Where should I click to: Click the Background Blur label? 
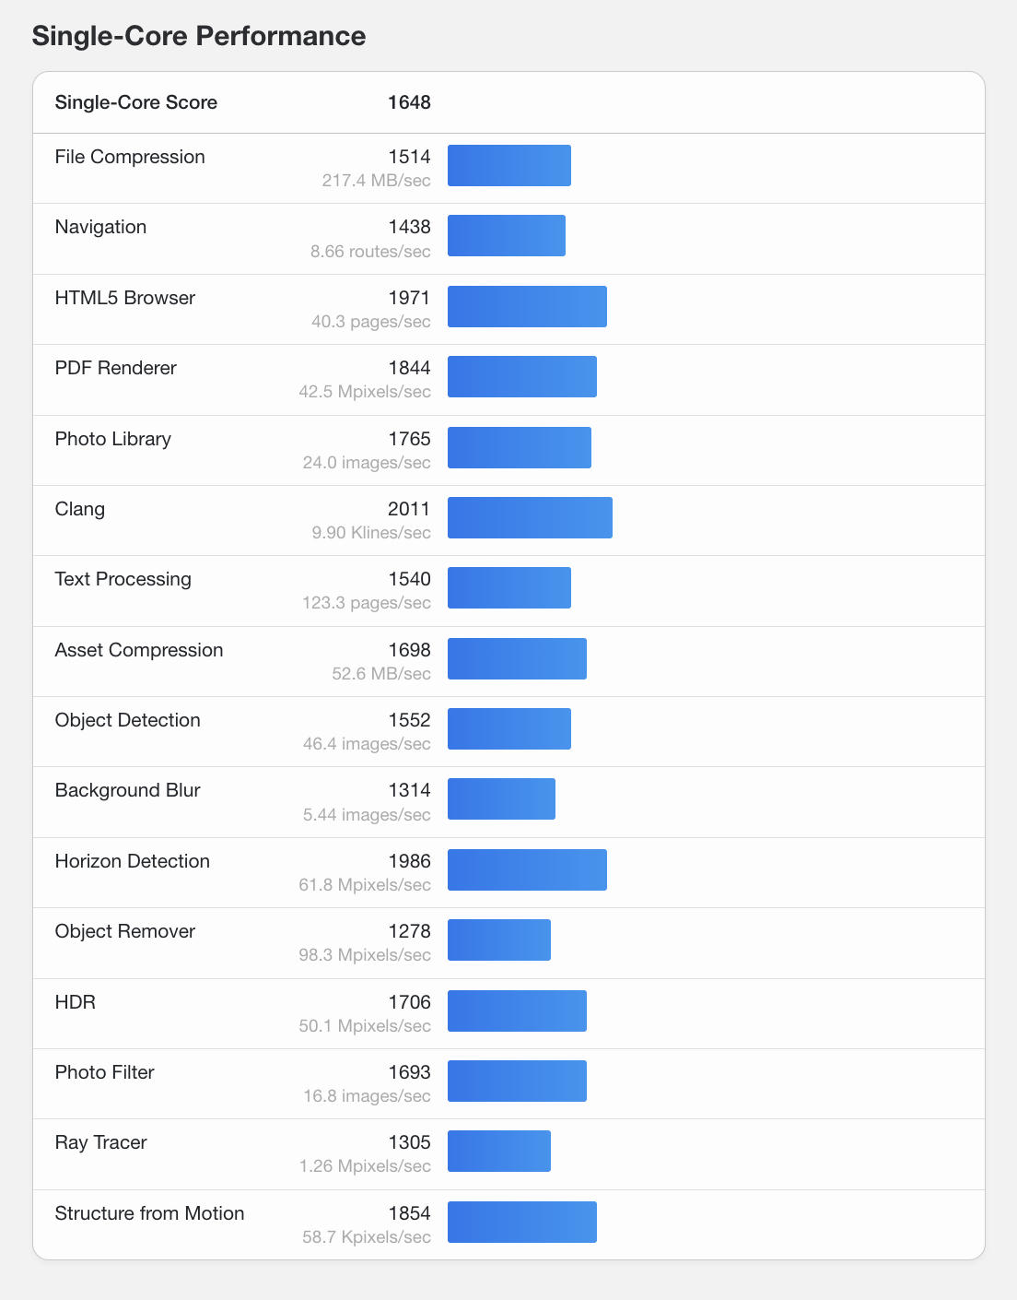point(127,790)
